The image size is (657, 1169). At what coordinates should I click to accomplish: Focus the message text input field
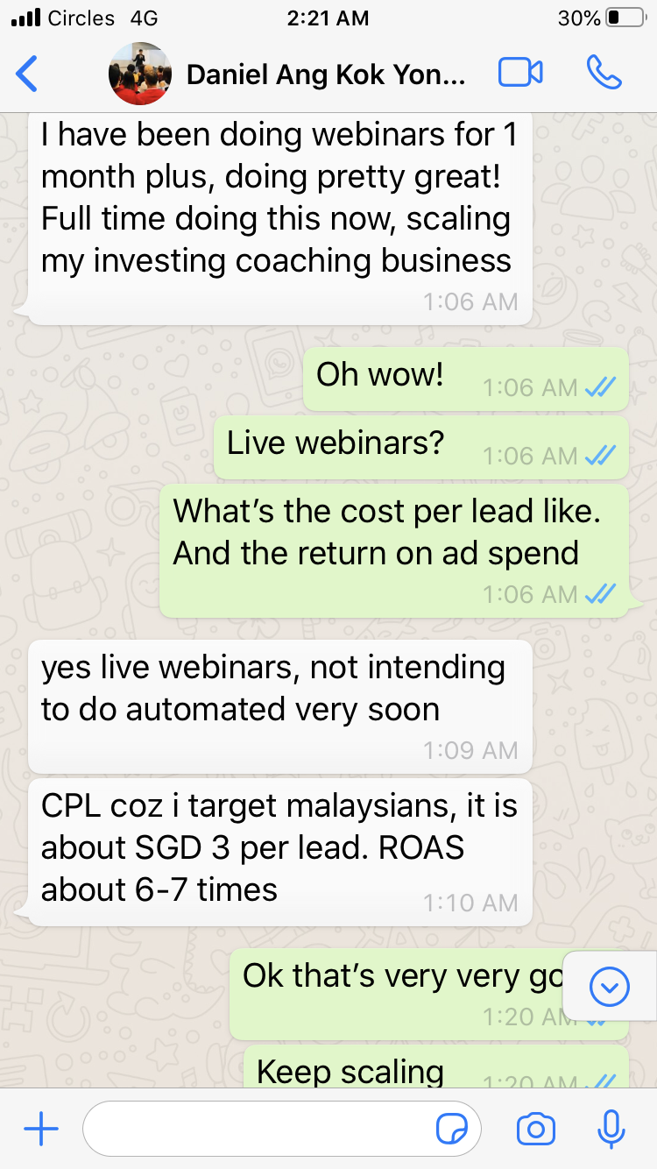(x=282, y=1130)
